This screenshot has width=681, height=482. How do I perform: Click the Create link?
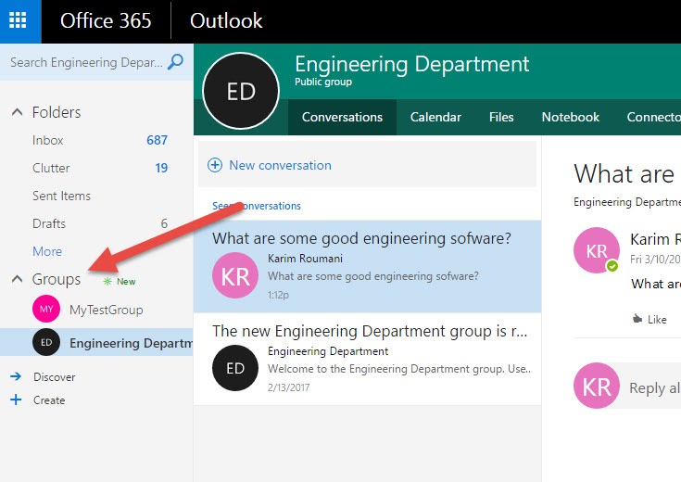coord(49,400)
